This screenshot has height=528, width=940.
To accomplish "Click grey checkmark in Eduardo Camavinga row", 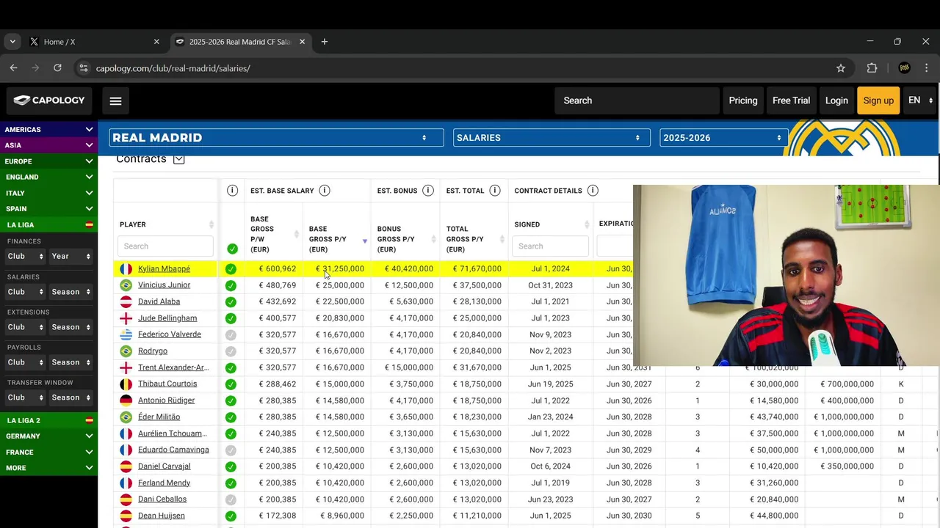I will coord(231,450).
